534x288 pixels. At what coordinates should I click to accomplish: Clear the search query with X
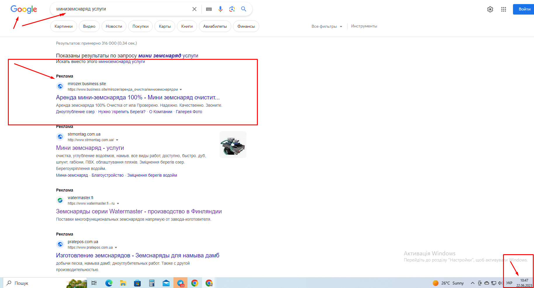[x=194, y=9]
